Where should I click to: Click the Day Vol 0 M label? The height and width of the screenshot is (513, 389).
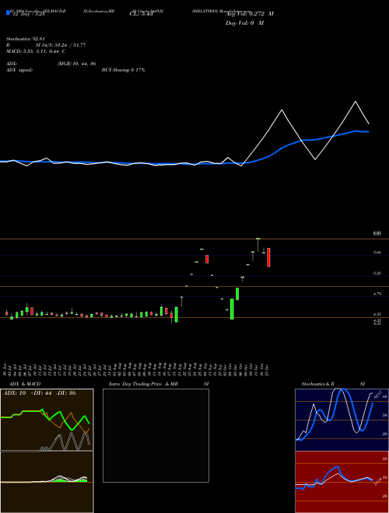click(x=244, y=23)
